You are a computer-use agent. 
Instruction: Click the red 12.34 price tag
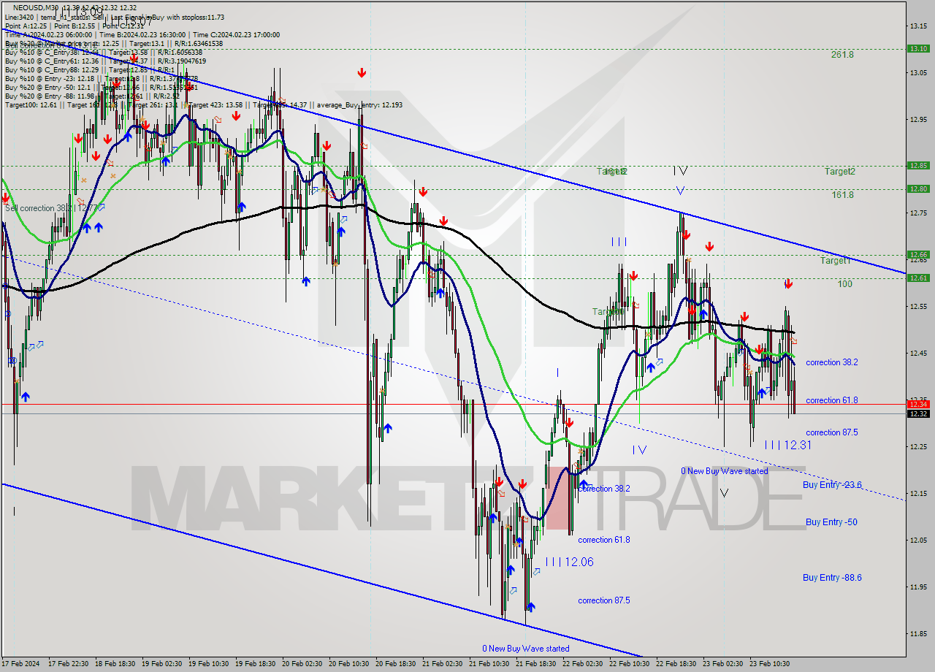coord(917,404)
